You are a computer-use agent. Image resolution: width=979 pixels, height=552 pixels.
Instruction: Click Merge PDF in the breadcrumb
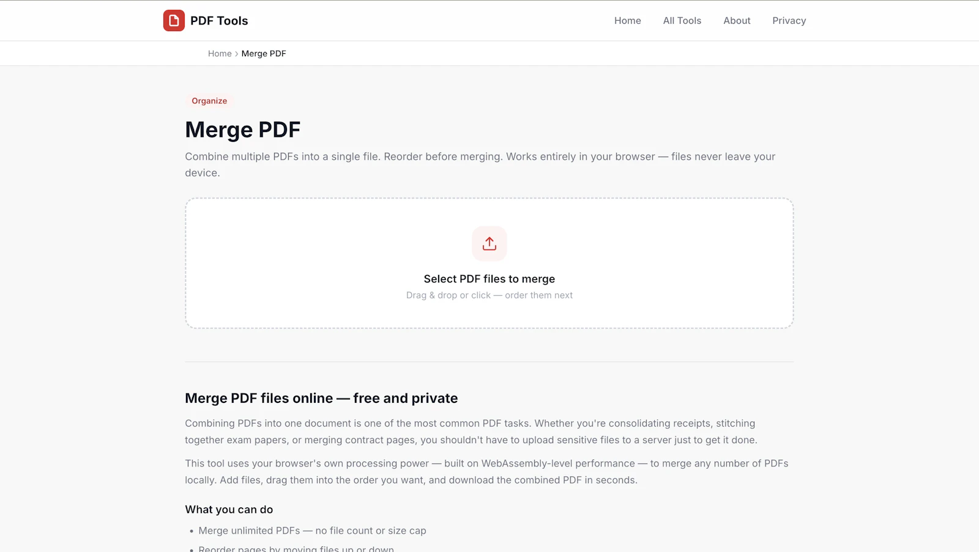[264, 54]
